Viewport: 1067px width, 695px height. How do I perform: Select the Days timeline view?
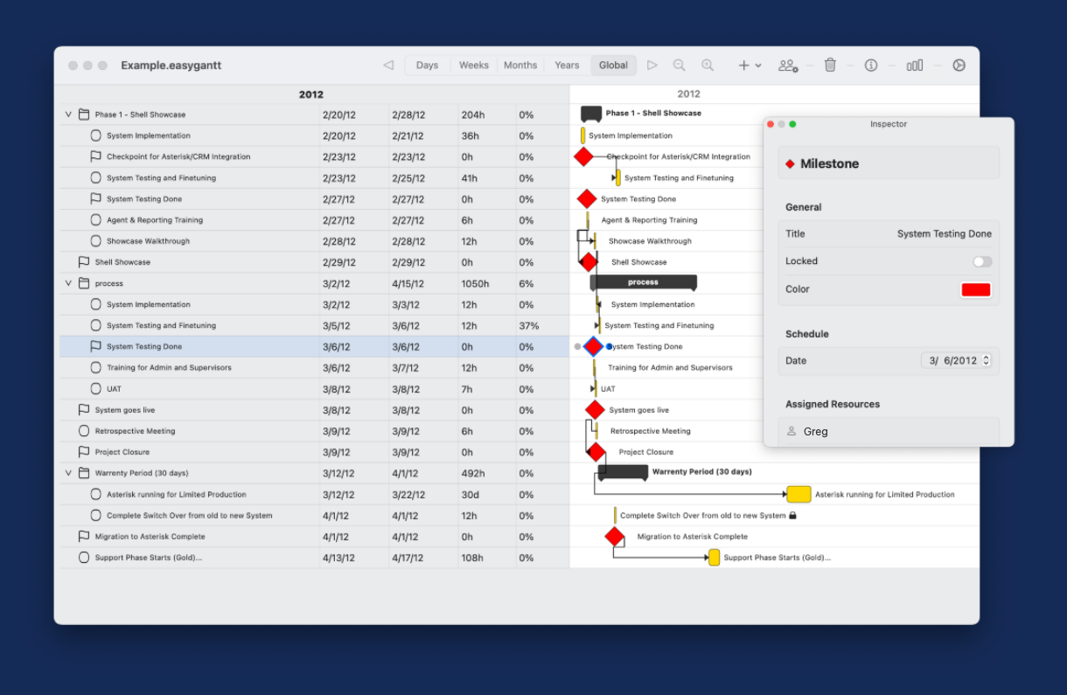point(427,66)
